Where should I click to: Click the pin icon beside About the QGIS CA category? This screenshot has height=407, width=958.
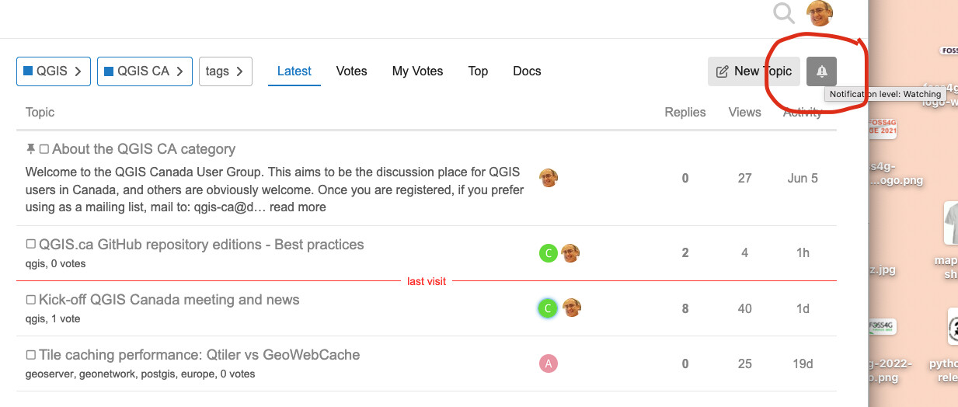coord(31,149)
